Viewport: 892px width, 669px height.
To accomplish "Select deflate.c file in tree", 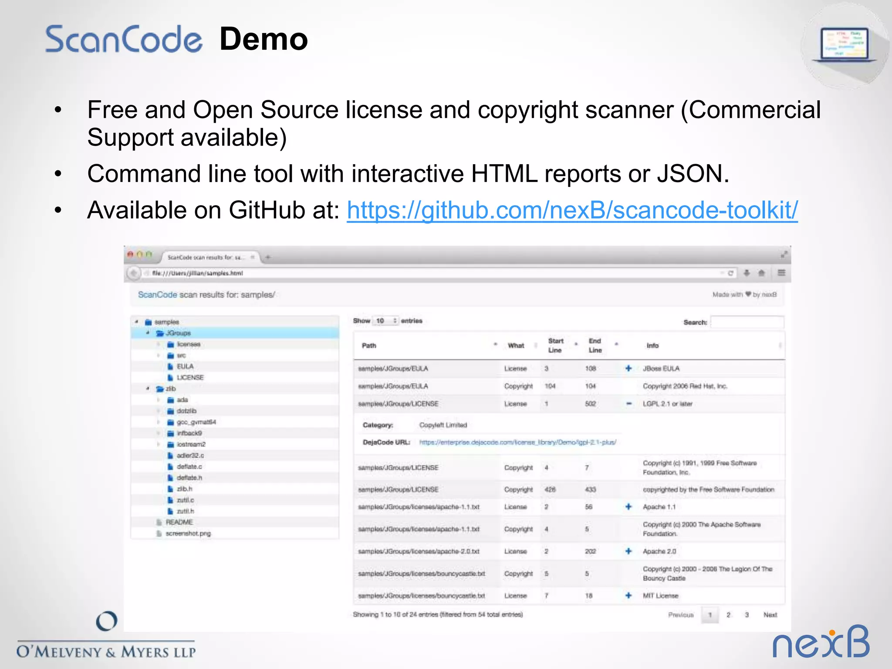I will pyautogui.click(x=189, y=466).
